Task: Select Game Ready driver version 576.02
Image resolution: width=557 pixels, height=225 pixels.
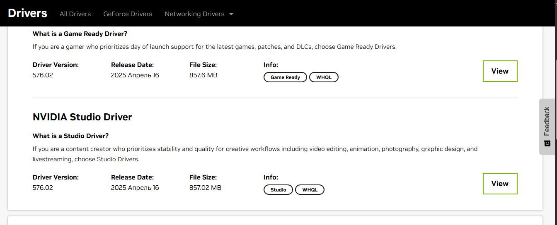Action: pos(43,75)
